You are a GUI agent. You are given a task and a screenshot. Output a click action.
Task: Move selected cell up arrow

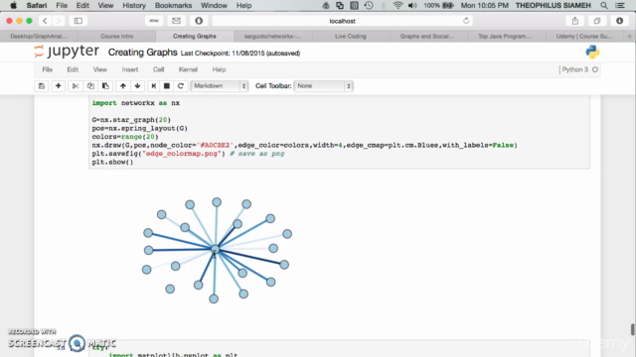[x=123, y=86]
